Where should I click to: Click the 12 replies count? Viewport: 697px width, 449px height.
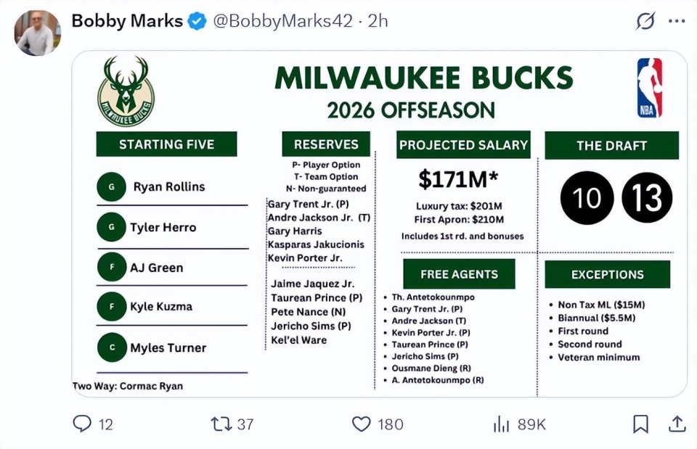tap(105, 424)
